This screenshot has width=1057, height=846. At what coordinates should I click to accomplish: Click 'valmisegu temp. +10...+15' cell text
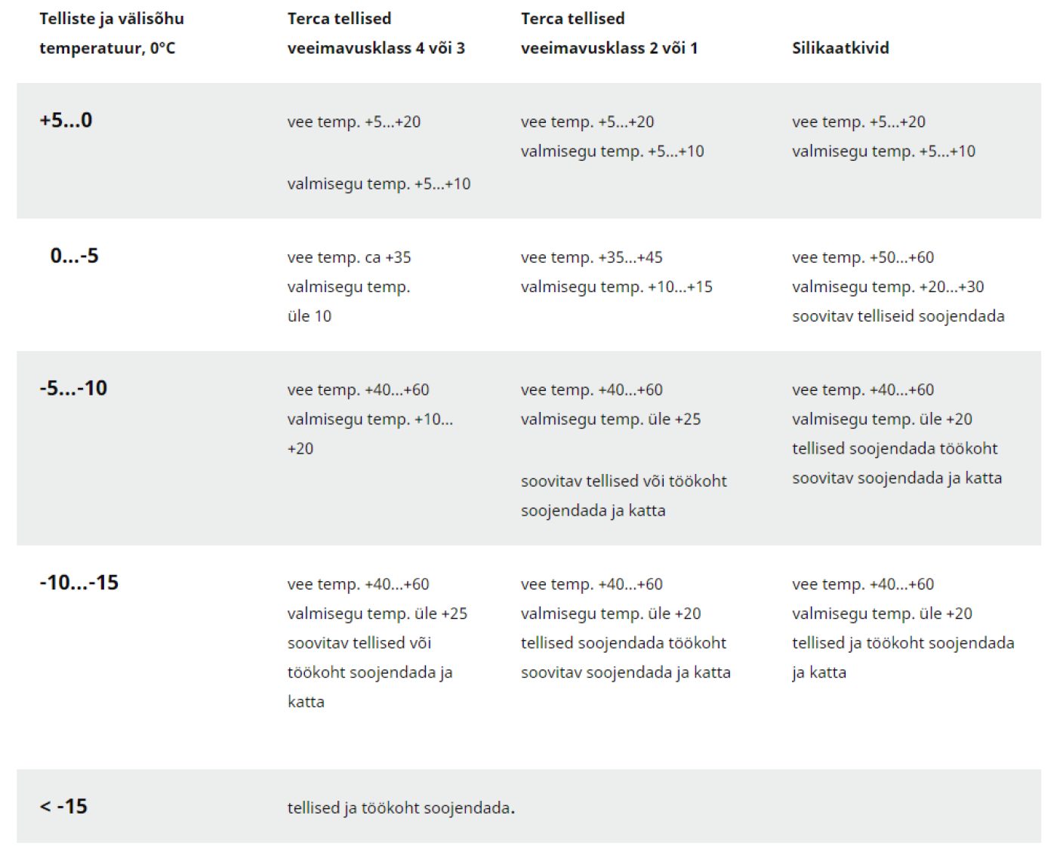[616, 287]
